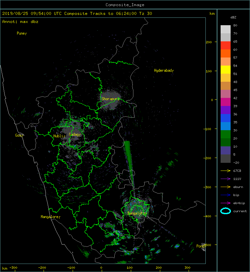Select the Hyderabad city label

[x=164, y=70]
